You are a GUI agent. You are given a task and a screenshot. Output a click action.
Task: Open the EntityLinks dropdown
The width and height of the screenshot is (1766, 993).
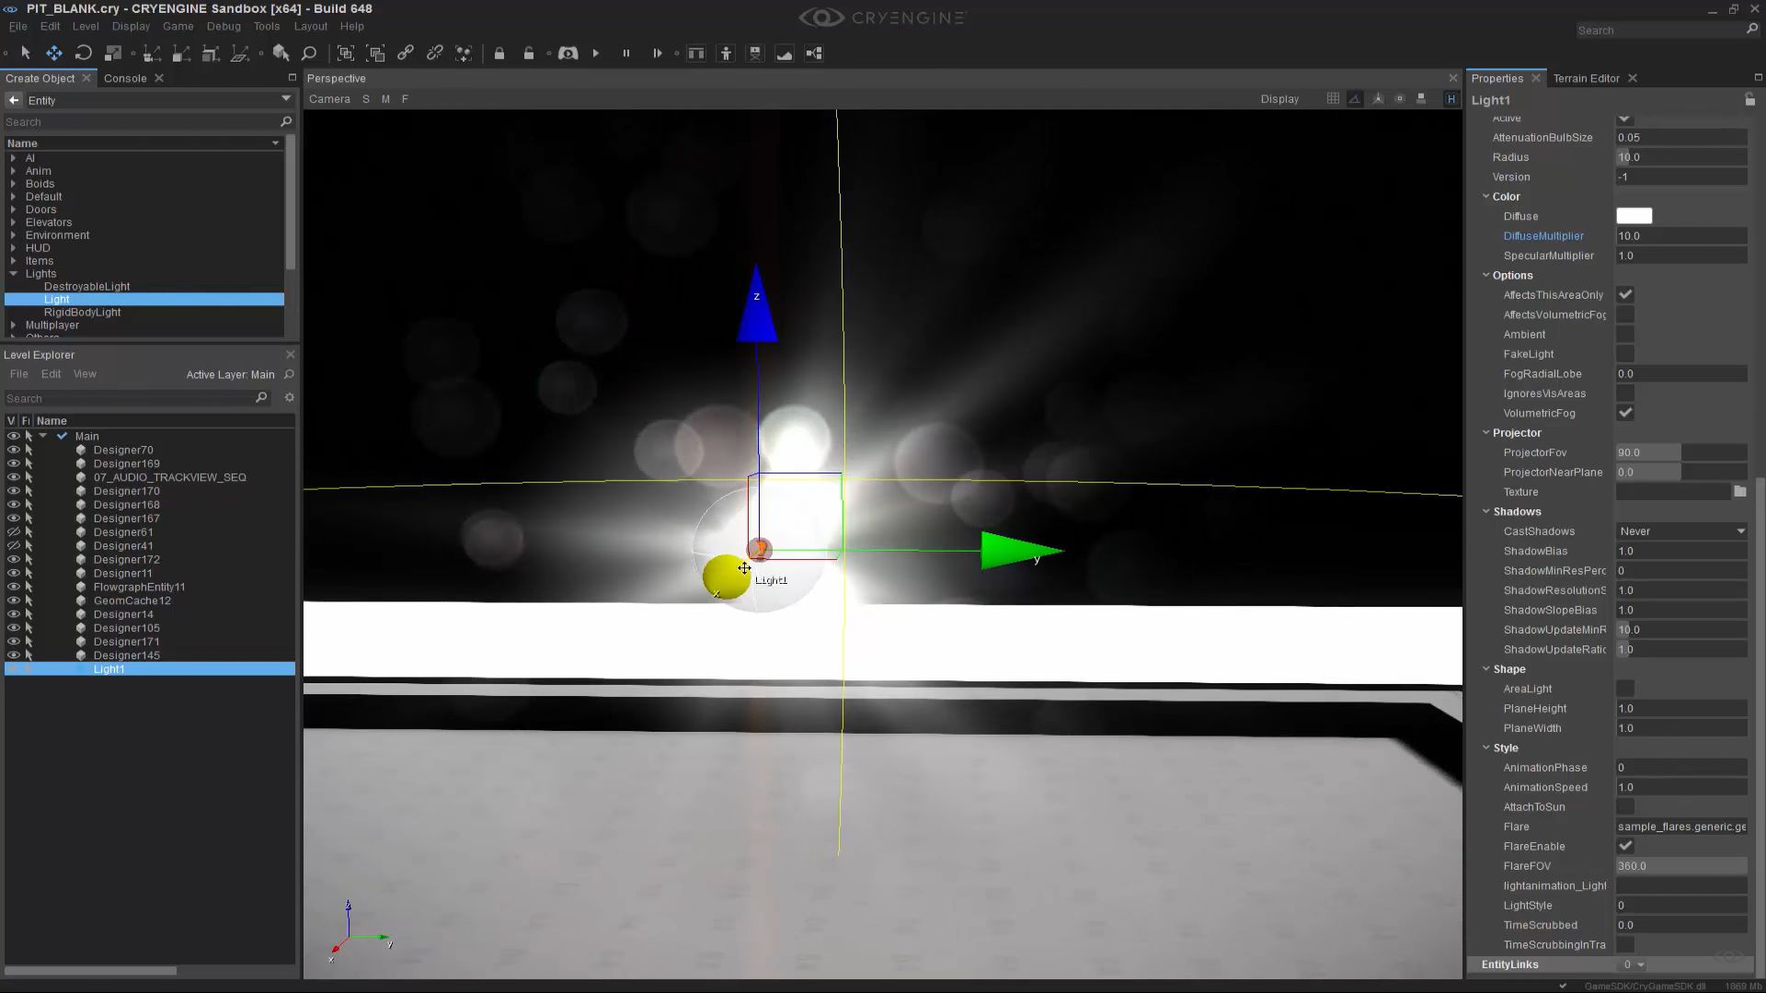point(1634,964)
